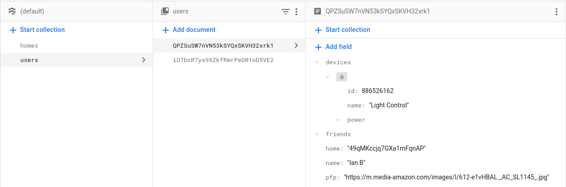Image resolution: width=566 pixels, height=187 pixels.
Task: Open the filter list icon for users
Action: tap(285, 12)
